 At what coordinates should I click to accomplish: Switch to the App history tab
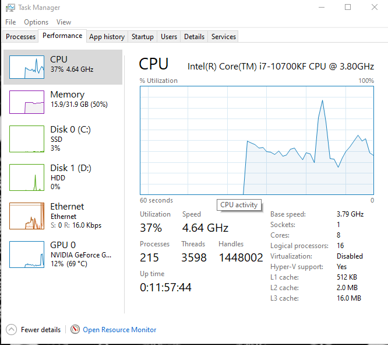(x=107, y=37)
